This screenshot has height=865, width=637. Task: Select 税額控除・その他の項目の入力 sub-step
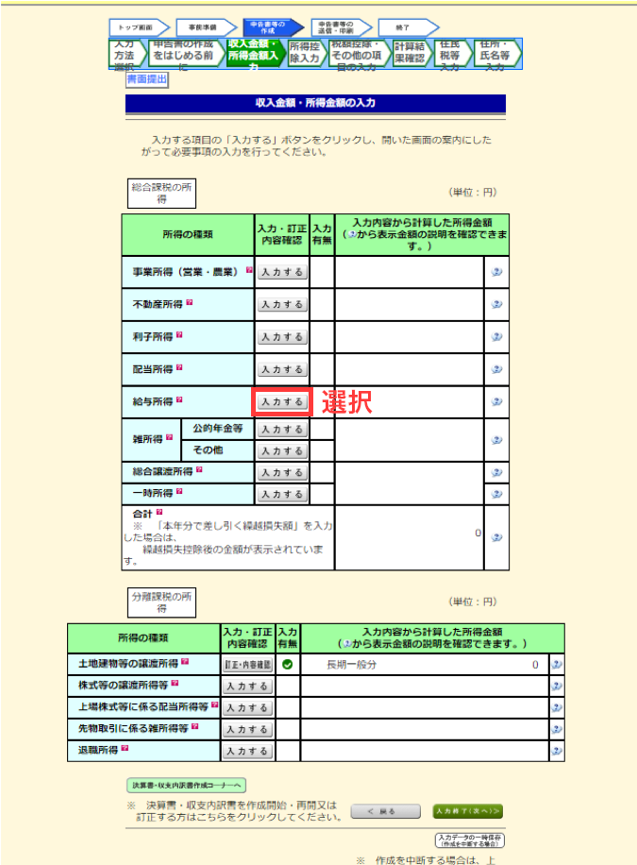tap(360, 54)
